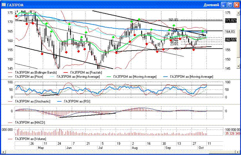Click the date label 24 on time axis

pos(59,144)
